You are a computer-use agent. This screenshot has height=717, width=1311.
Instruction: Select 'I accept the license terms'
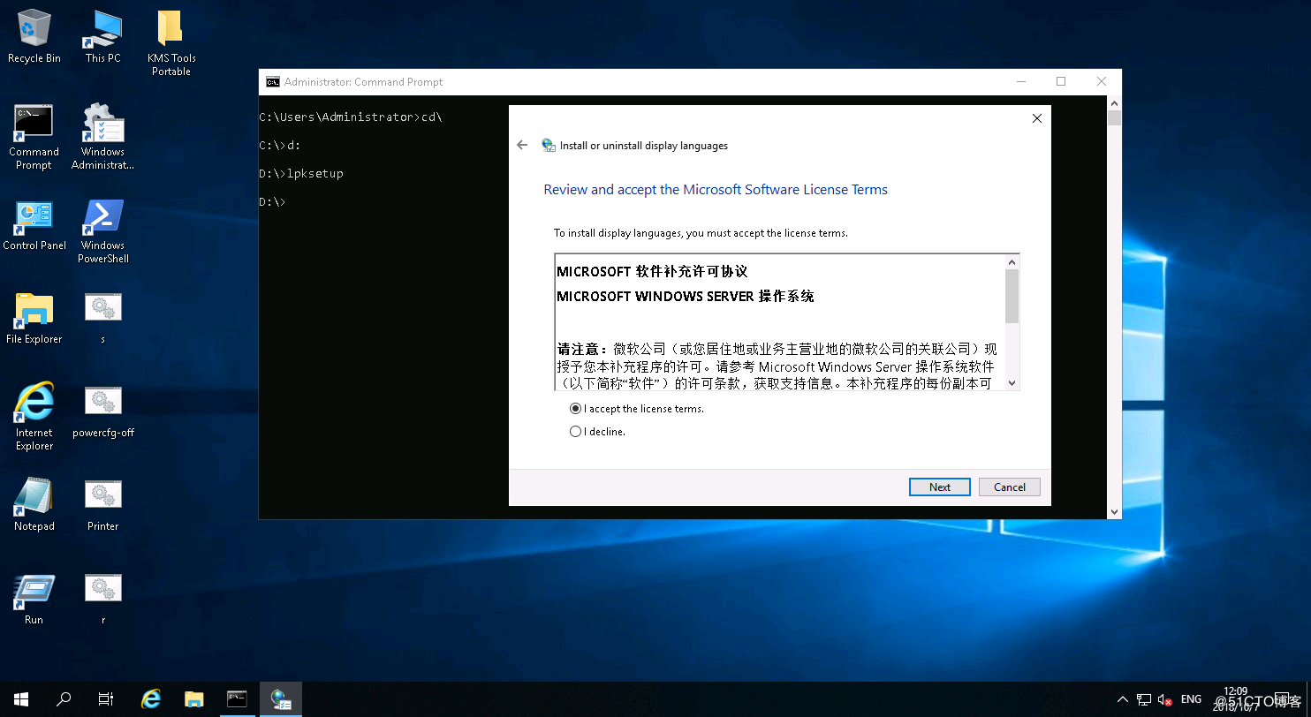coord(576,409)
